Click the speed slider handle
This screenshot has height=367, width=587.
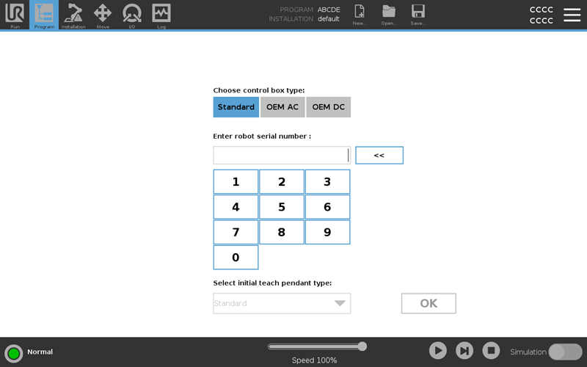click(x=362, y=346)
